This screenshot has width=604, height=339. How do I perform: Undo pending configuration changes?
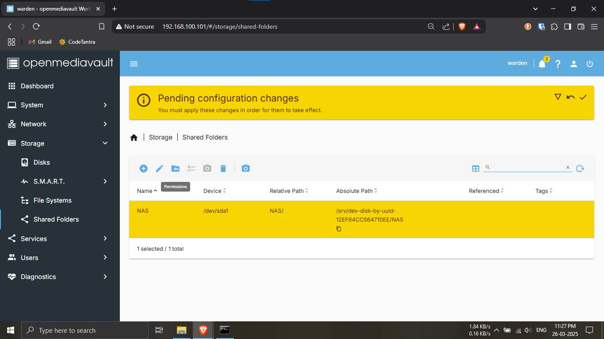coord(570,97)
